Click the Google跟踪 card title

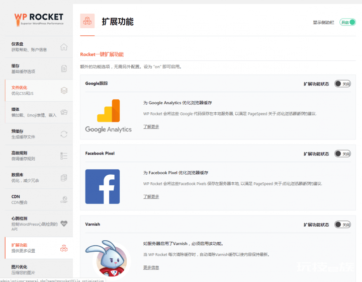point(97,84)
